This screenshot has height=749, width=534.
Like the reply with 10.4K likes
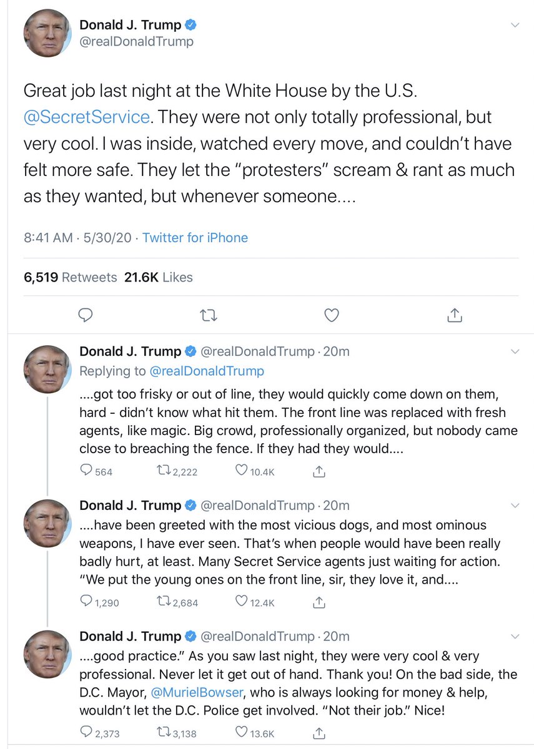pyautogui.click(x=240, y=471)
